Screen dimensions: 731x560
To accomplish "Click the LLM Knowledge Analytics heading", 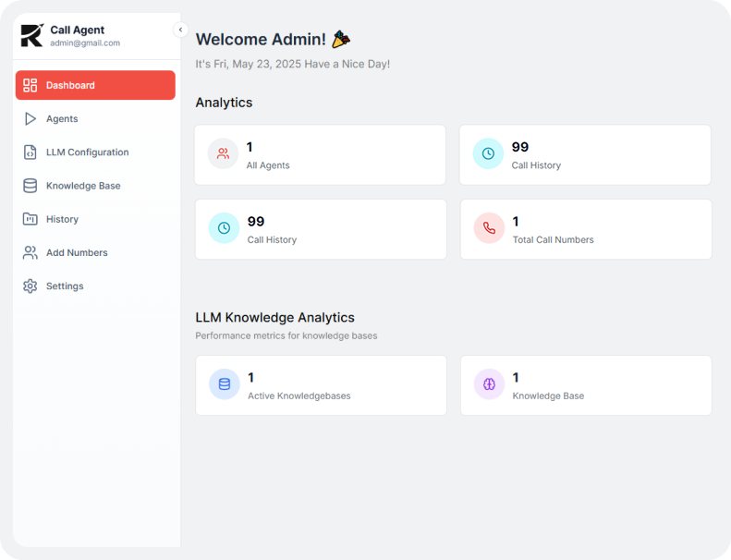I will [x=275, y=318].
